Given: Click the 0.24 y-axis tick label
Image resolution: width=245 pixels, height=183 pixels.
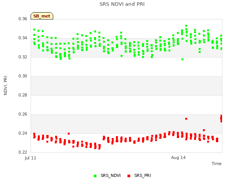Looking at the screenshot, I should [x=23, y=133].
